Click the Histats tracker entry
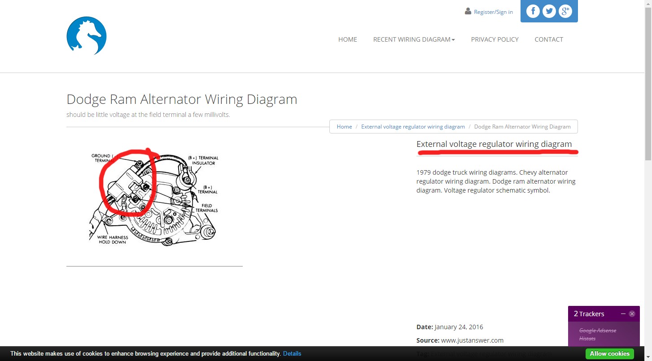 coord(587,339)
